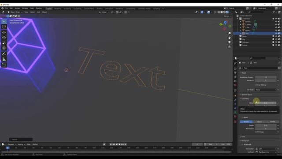
Task: Click the Options button in viewport
Action: pos(227,16)
